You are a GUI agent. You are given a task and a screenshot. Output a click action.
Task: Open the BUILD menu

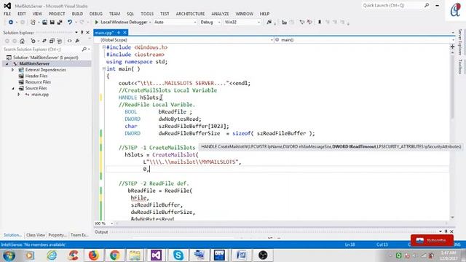tap(77, 14)
